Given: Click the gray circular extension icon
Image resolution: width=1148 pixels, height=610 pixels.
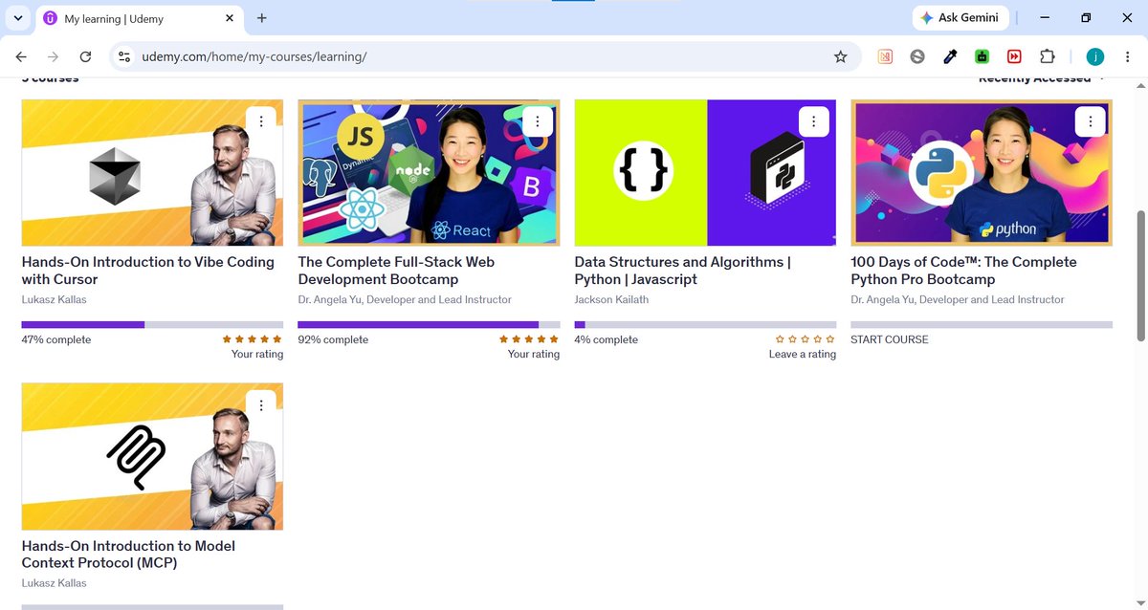Looking at the screenshot, I should coord(917,56).
